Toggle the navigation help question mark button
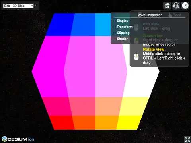 (185, 6)
